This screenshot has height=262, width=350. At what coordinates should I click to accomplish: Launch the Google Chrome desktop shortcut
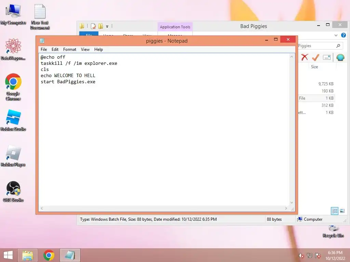(x=13, y=87)
